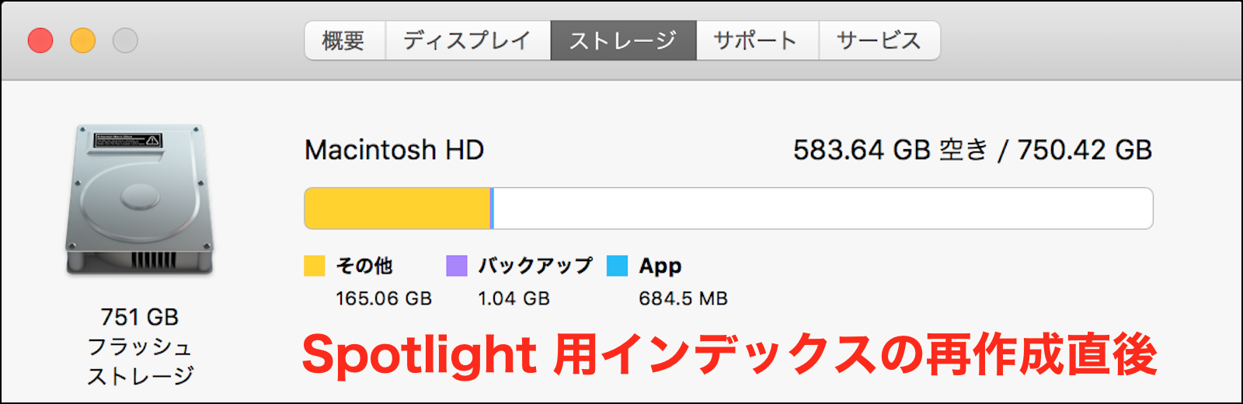This screenshot has height=404, width=1243.
Task: Click the purple バックアップ legend swatch
Action: pos(457,266)
